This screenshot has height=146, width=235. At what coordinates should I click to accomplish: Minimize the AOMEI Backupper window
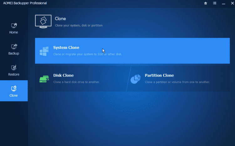(223, 3)
